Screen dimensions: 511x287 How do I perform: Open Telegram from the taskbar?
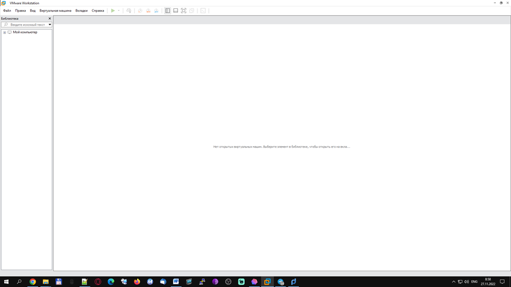click(280, 281)
